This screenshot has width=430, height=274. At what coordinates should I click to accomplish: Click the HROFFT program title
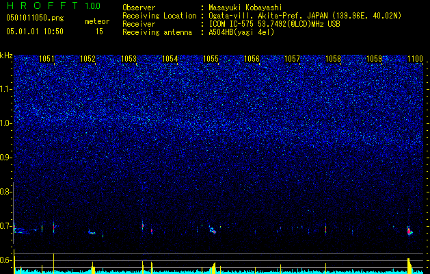click(42, 5)
